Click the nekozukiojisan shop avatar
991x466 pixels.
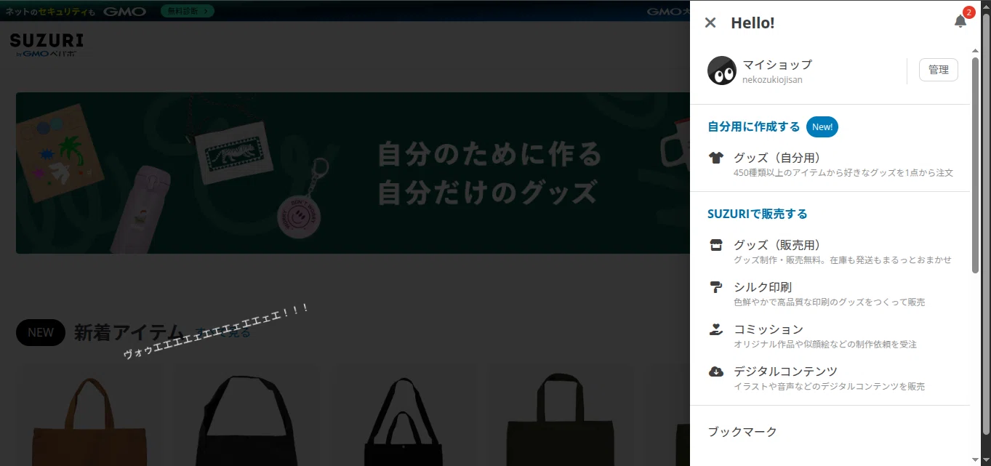[722, 71]
